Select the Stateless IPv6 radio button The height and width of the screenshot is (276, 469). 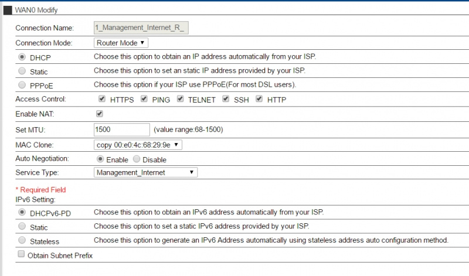coord(22,240)
